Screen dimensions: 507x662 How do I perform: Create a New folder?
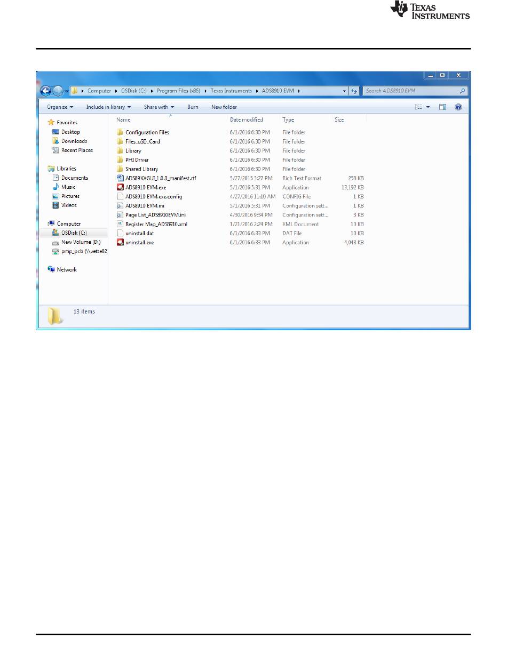click(224, 107)
